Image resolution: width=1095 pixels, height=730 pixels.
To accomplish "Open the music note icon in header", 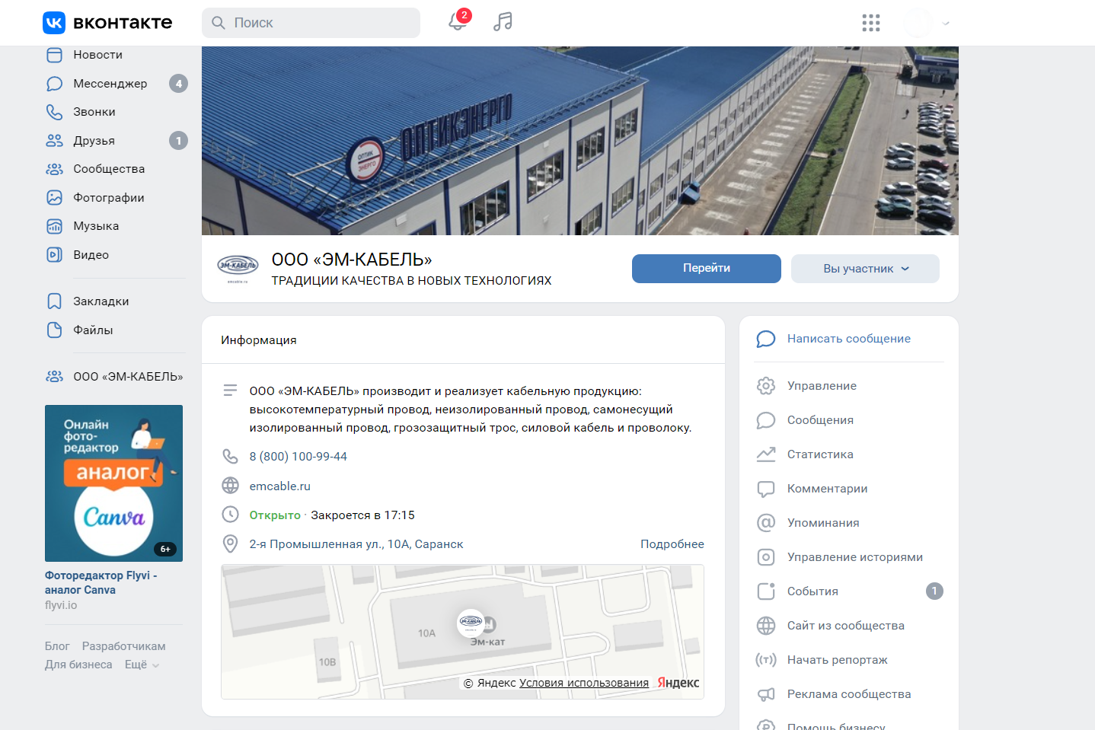I will [503, 22].
